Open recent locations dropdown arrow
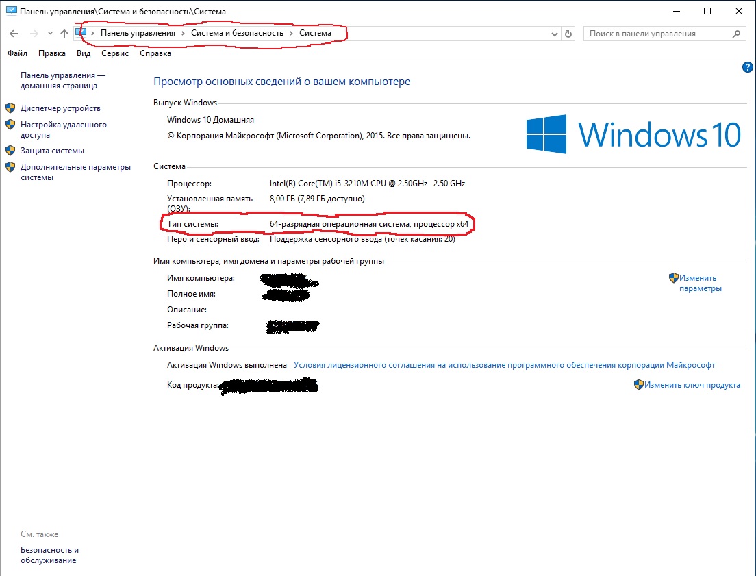The image size is (756, 576). pyautogui.click(x=50, y=34)
